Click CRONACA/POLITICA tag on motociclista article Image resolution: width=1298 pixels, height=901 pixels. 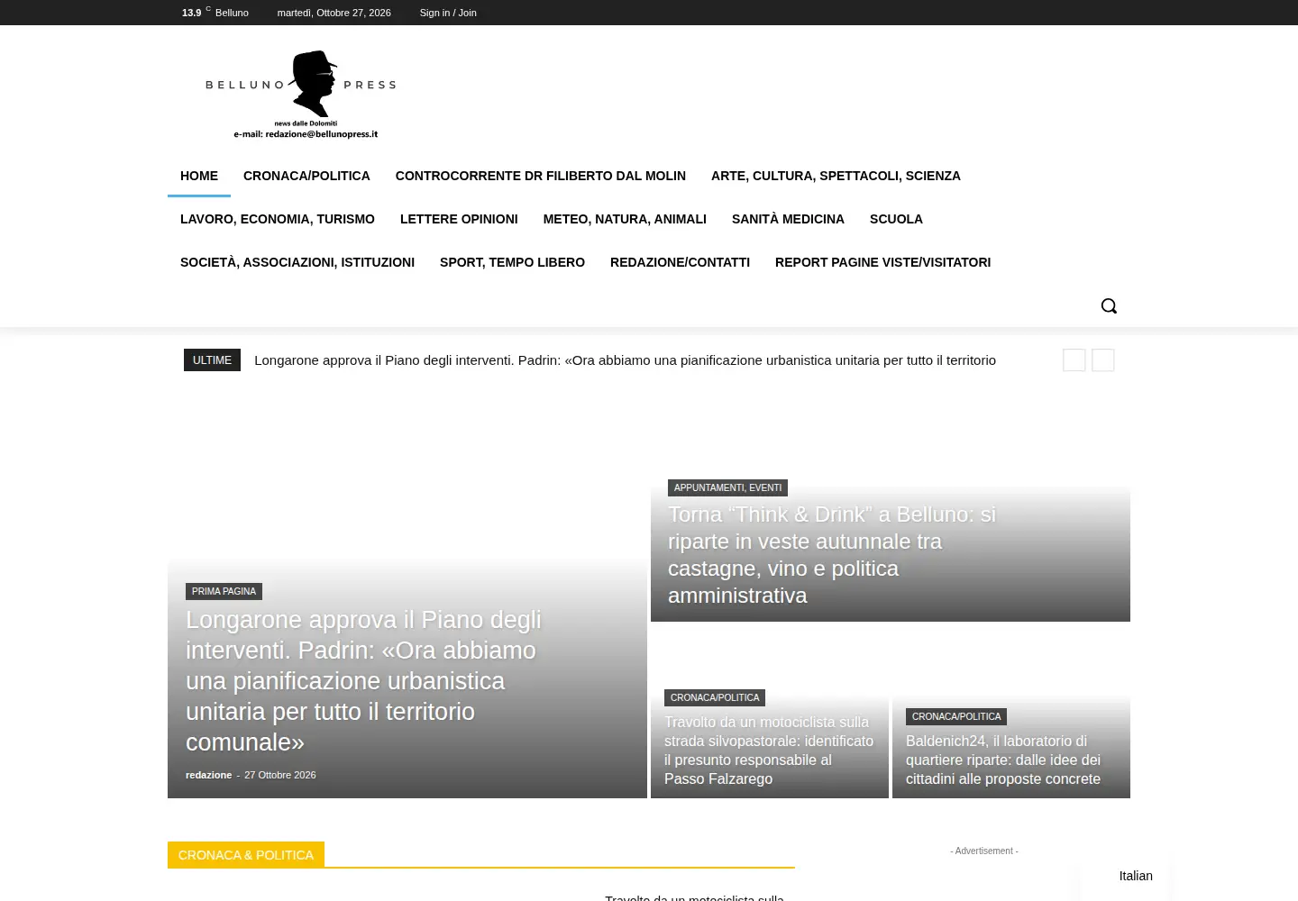715,697
